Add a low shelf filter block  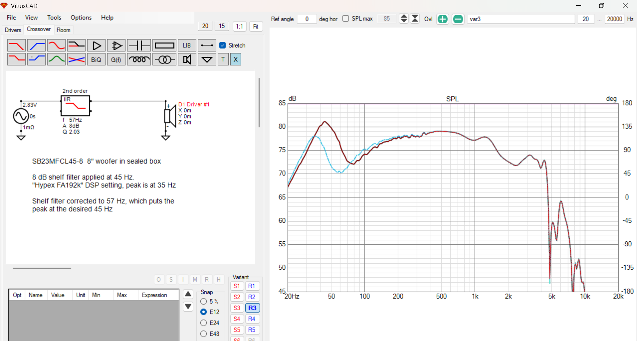pos(16,59)
